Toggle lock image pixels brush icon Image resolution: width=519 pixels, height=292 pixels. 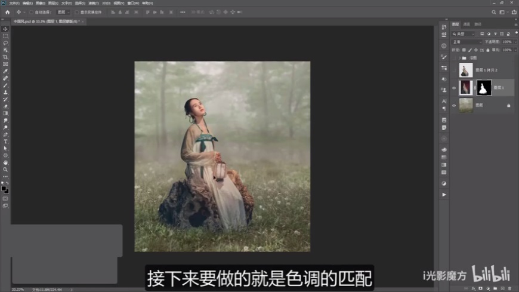tap(469, 50)
